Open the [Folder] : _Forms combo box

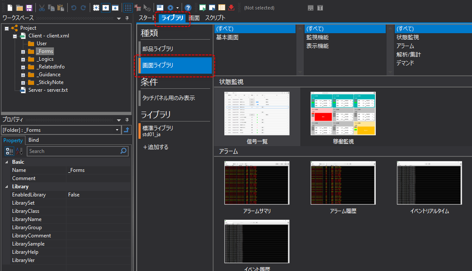coord(61,130)
